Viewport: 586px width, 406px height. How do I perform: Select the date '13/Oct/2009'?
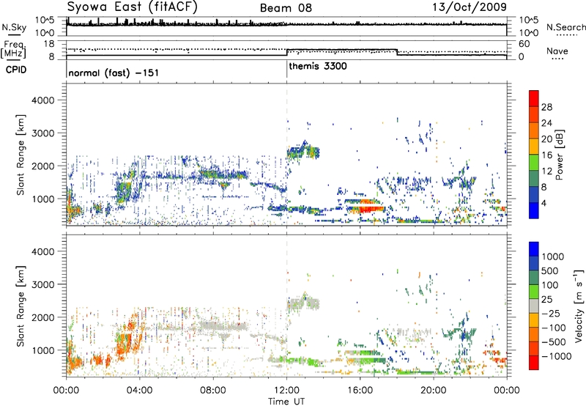pos(470,7)
